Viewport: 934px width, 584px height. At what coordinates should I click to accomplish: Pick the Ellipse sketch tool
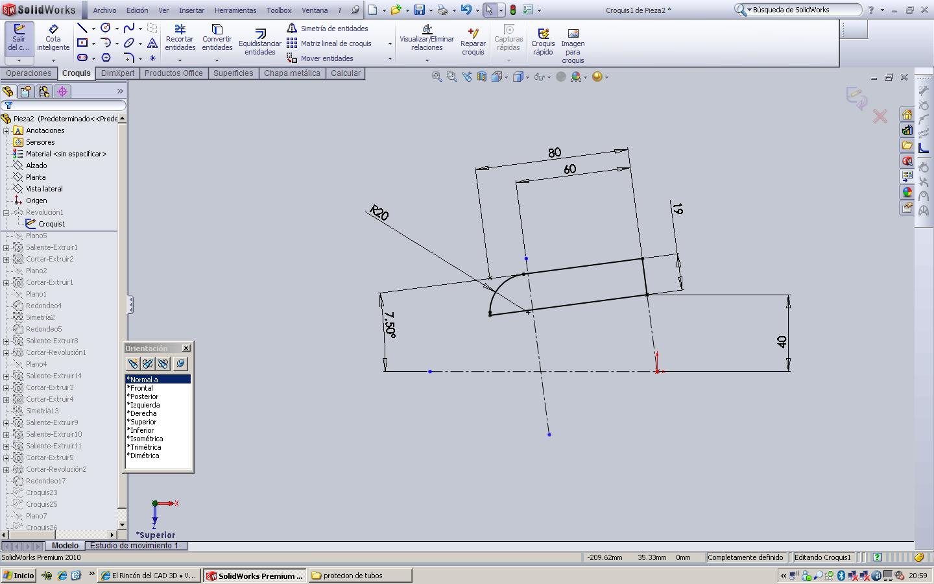tap(129, 43)
